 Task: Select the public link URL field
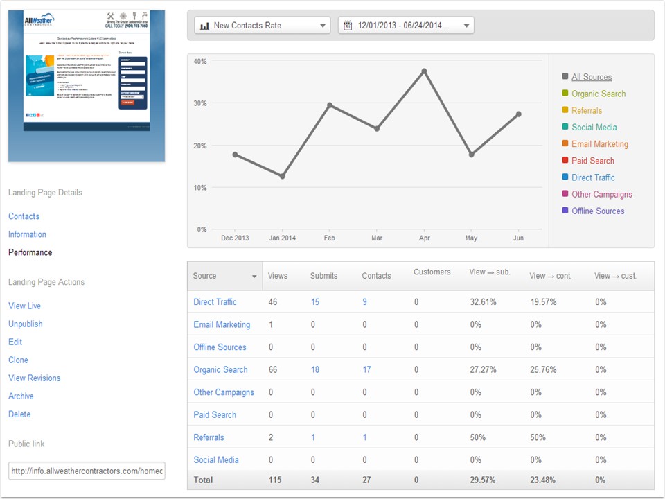[x=87, y=471]
